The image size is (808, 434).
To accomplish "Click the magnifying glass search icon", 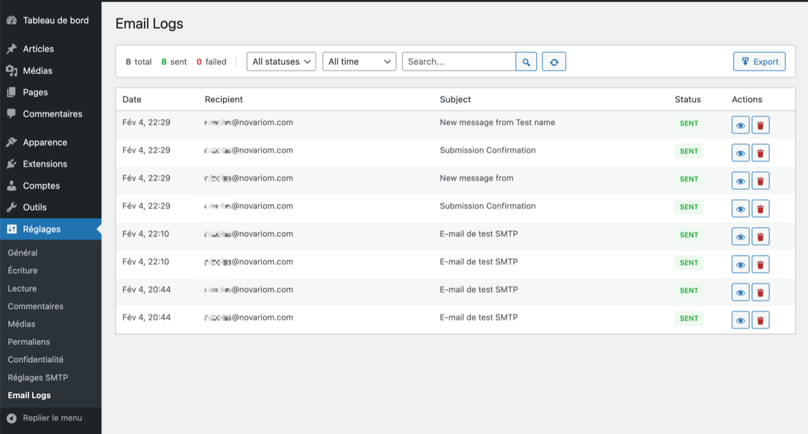I will (x=526, y=61).
